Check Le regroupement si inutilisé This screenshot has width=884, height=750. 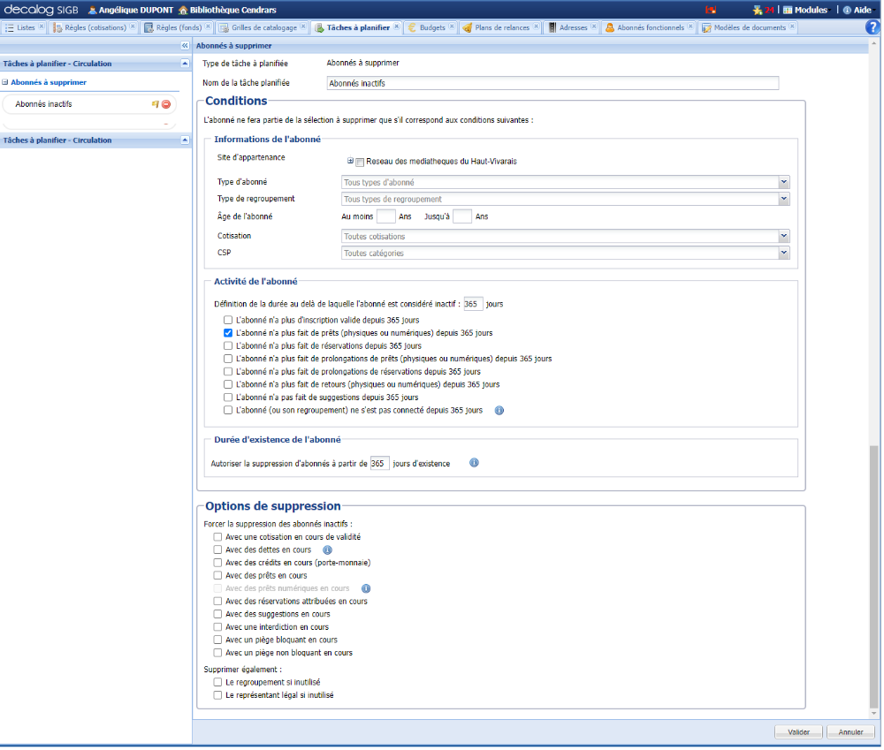click(x=217, y=681)
